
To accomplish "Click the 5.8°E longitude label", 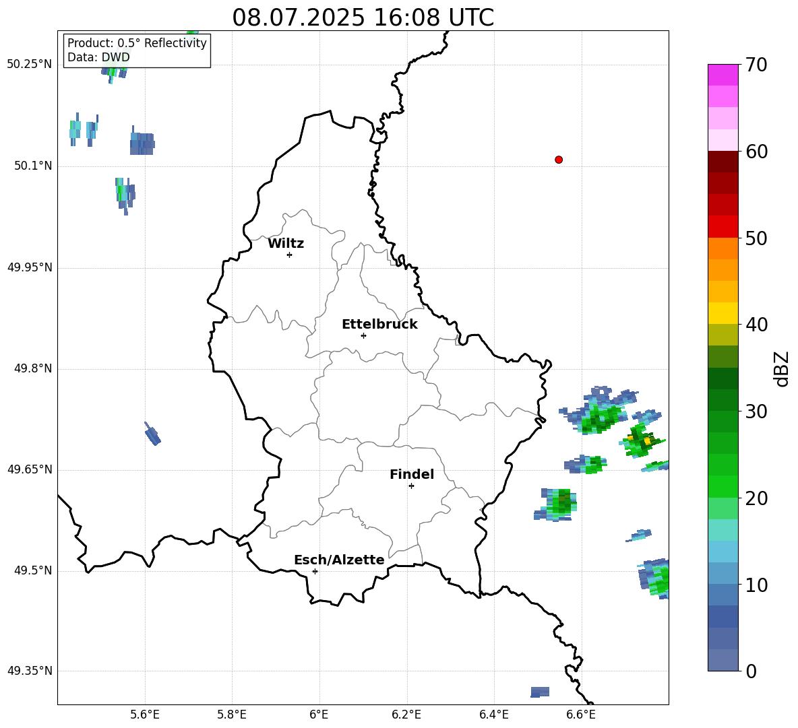I will click(x=232, y=715).
